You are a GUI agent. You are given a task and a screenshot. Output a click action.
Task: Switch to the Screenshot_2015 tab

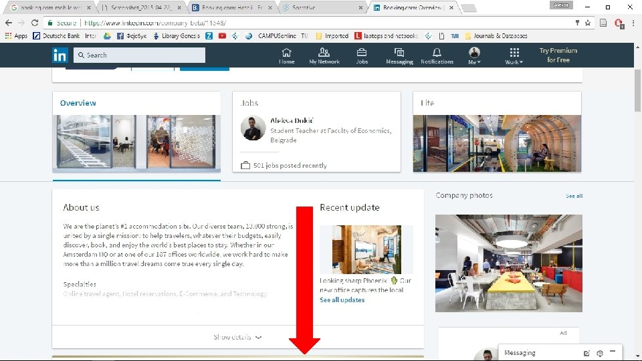[141, 7]
